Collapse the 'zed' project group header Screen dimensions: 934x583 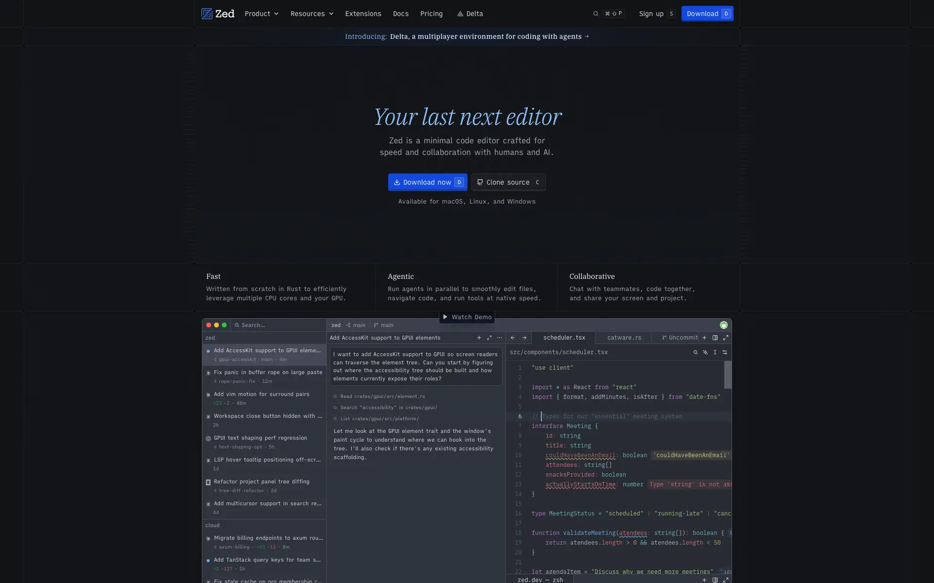point(264,338)
